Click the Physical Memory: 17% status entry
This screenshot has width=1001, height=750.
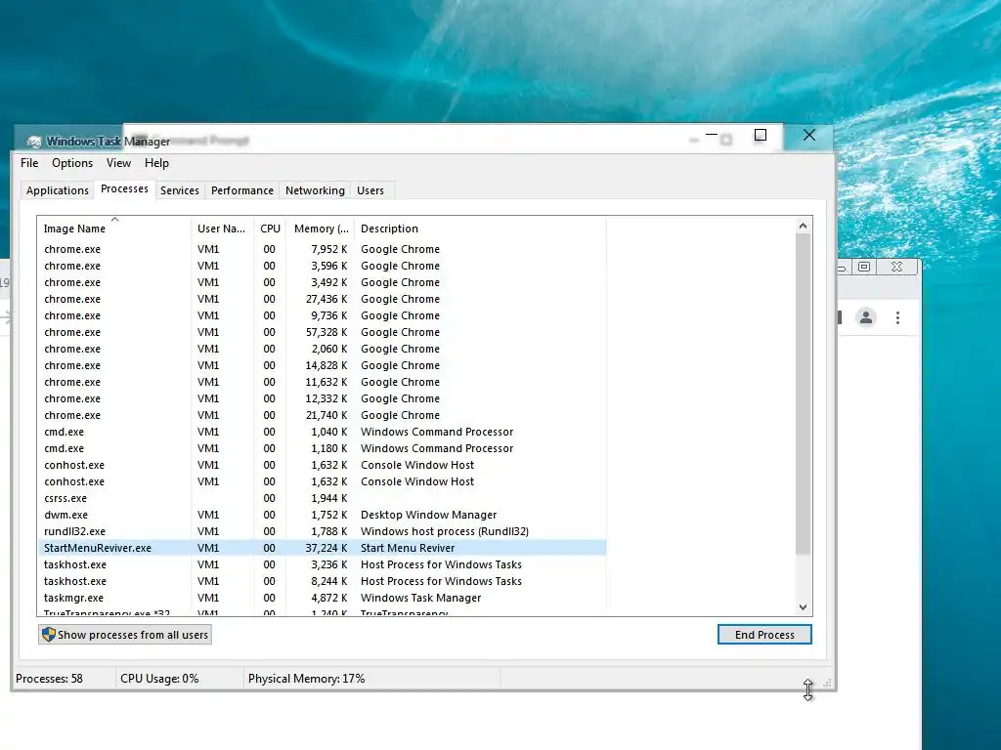[306, 679]
